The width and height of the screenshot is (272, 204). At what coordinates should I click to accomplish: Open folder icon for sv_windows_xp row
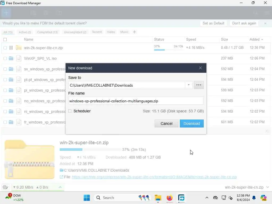11,69
